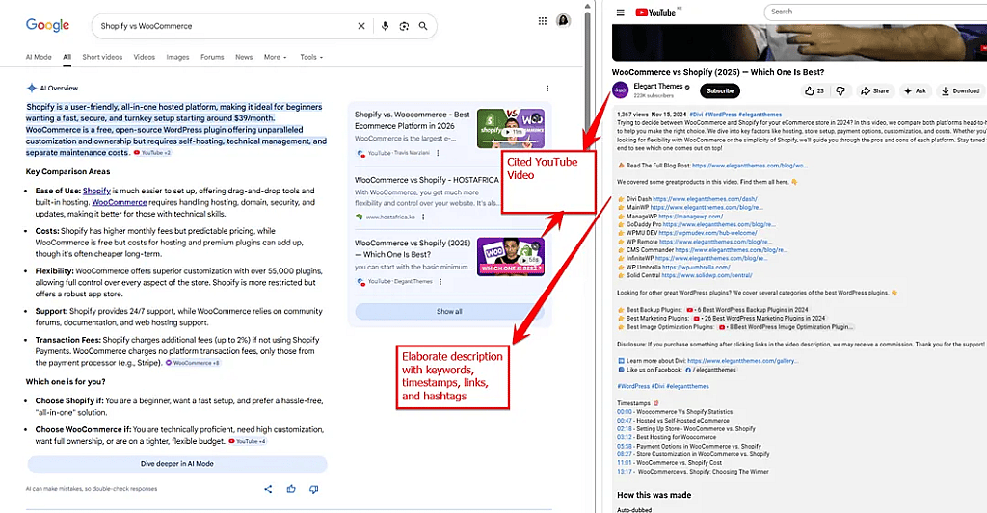This screenshot has height=513, width=987.
Task: Click the #elegantthemes hashtag below Facebook line
Action: pos(687,387)
